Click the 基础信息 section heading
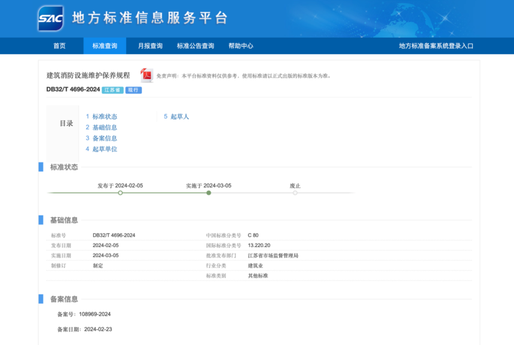This screenshot has height=345, width=514. click(64, 220)
